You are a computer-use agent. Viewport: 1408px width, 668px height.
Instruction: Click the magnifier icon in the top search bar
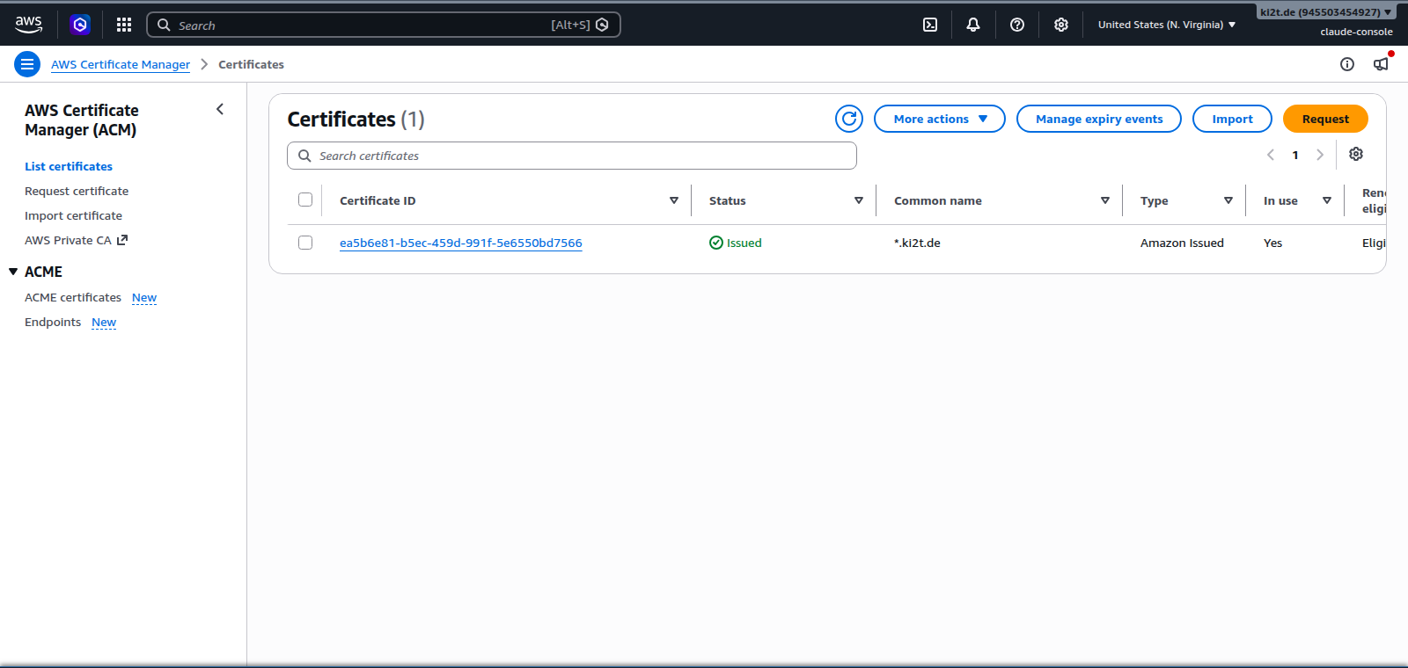click(164, 25)
